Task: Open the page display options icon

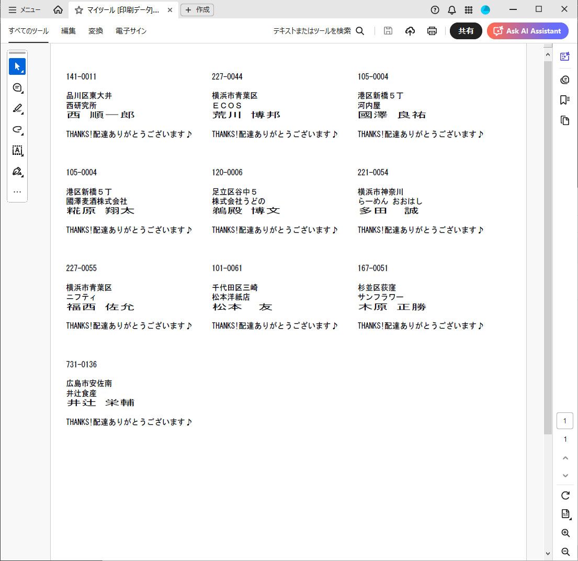Action: click(x=565, y=514)
